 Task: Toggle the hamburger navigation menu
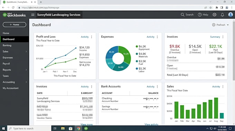pyautogui.click(x=33, y=15)
